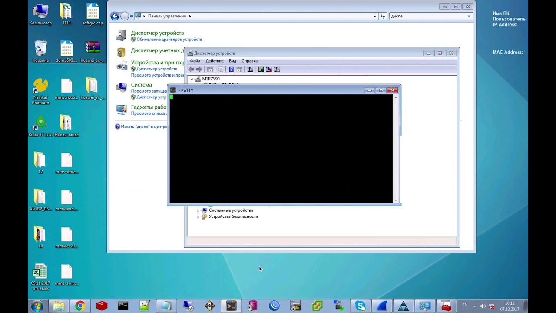Click the Back arrow in Device Manager toolbar
This screenshot has height=313, width=556.
[x=191, y=69]
